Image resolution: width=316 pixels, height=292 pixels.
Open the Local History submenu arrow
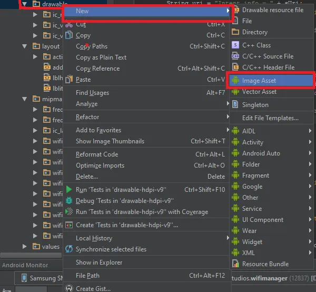[x=228, y=238]
